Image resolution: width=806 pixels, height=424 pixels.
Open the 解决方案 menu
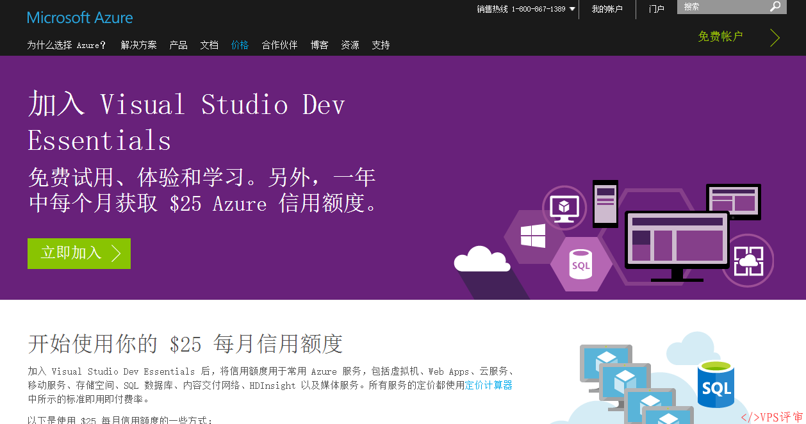tap(138, 45)
